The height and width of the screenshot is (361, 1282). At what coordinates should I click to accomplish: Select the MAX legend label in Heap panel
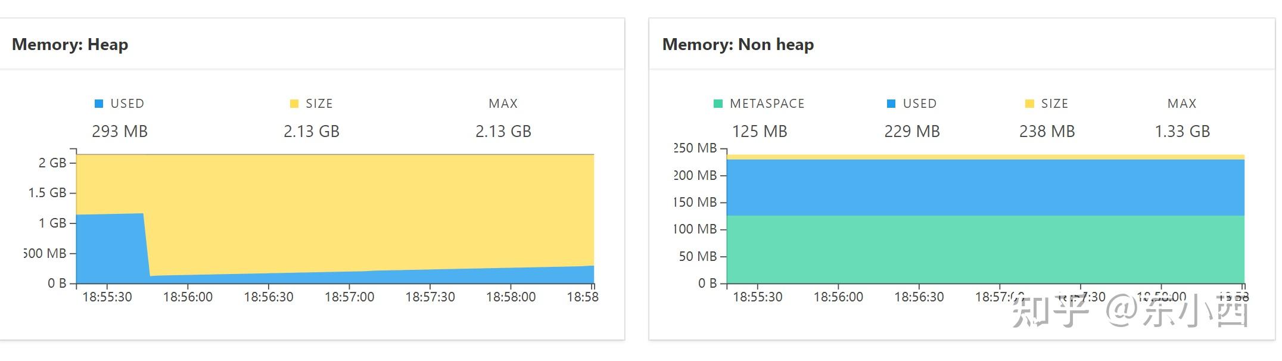[x=503, y=104]
